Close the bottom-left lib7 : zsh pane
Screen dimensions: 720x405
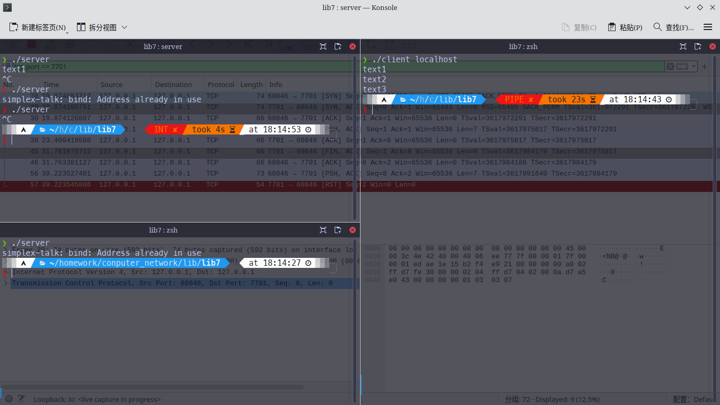click(353, 230)
